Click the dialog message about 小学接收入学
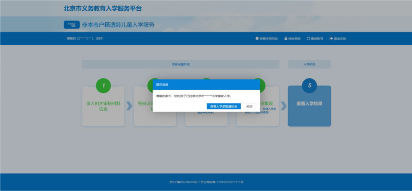 point(194,96)
